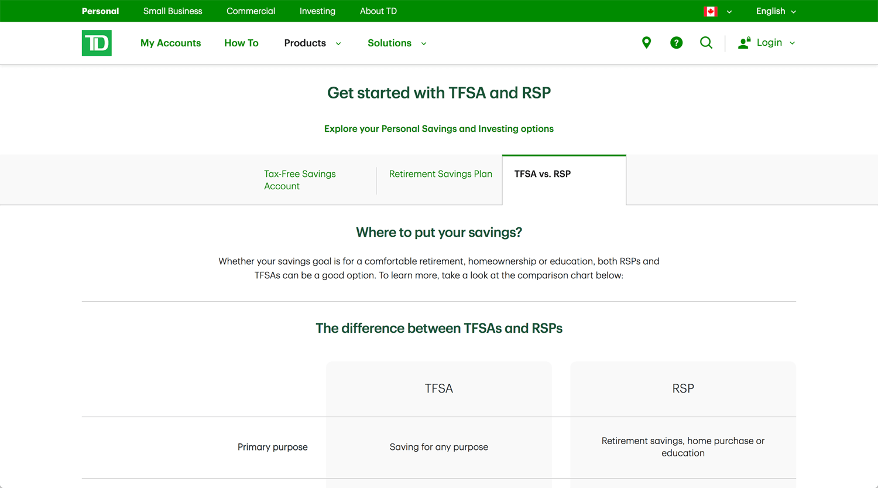Click the help question mark icon

click(676, 43)
